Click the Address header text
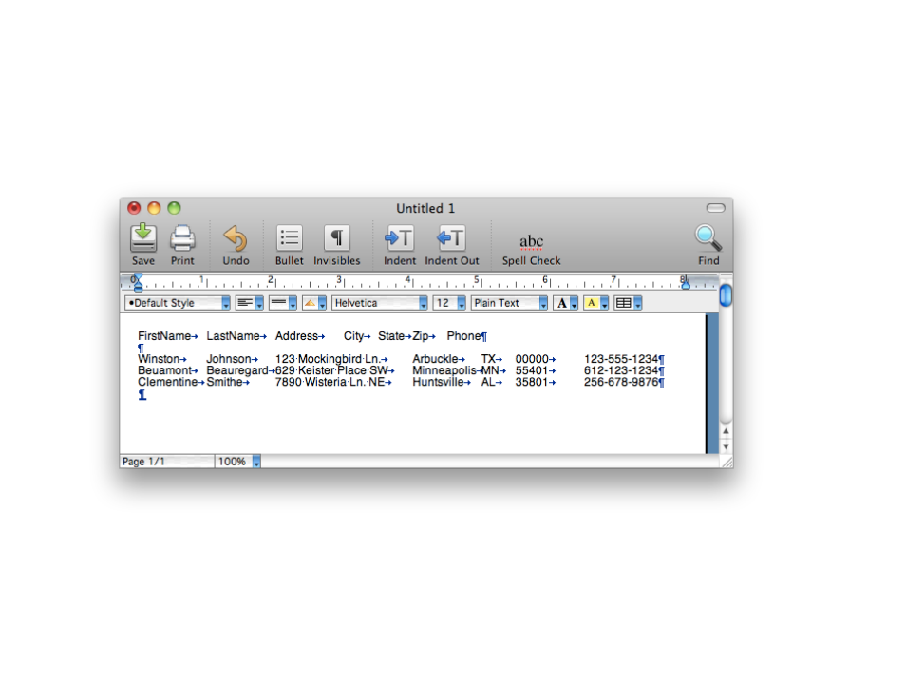Viewport: 906px width, 700px height. (x=296, y=336)
